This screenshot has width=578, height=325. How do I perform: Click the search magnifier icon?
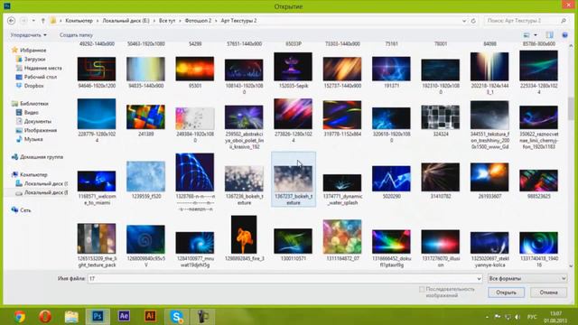click(564, 21)
